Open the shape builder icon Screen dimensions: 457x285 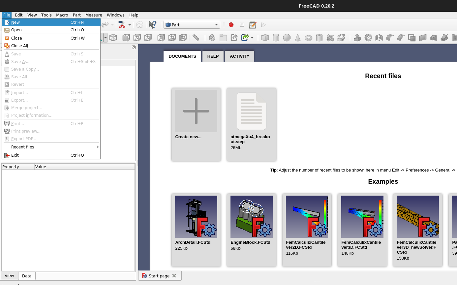[x=341, y=38]
